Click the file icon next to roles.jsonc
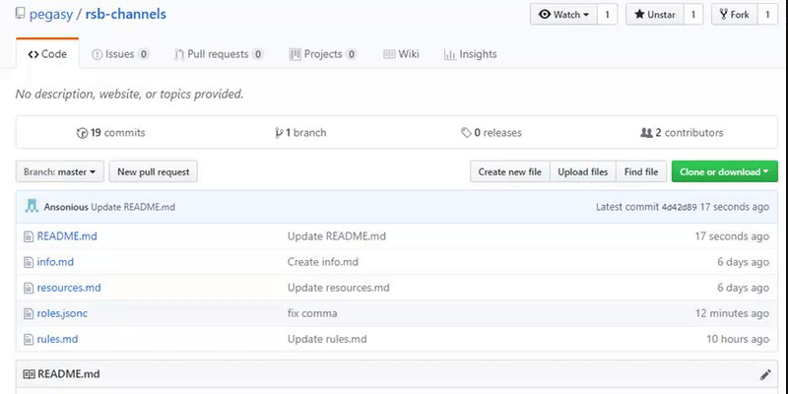Screen dimensions: 788x394 (x=29, y=313)
